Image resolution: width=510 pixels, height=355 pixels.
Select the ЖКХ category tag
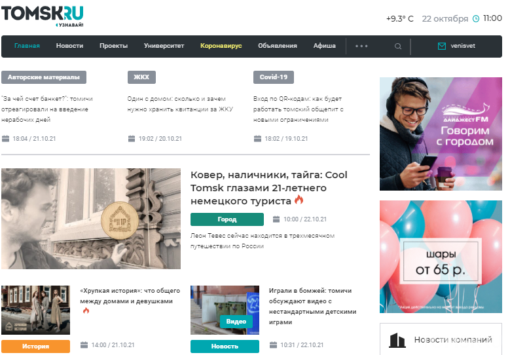click(141, 77)
